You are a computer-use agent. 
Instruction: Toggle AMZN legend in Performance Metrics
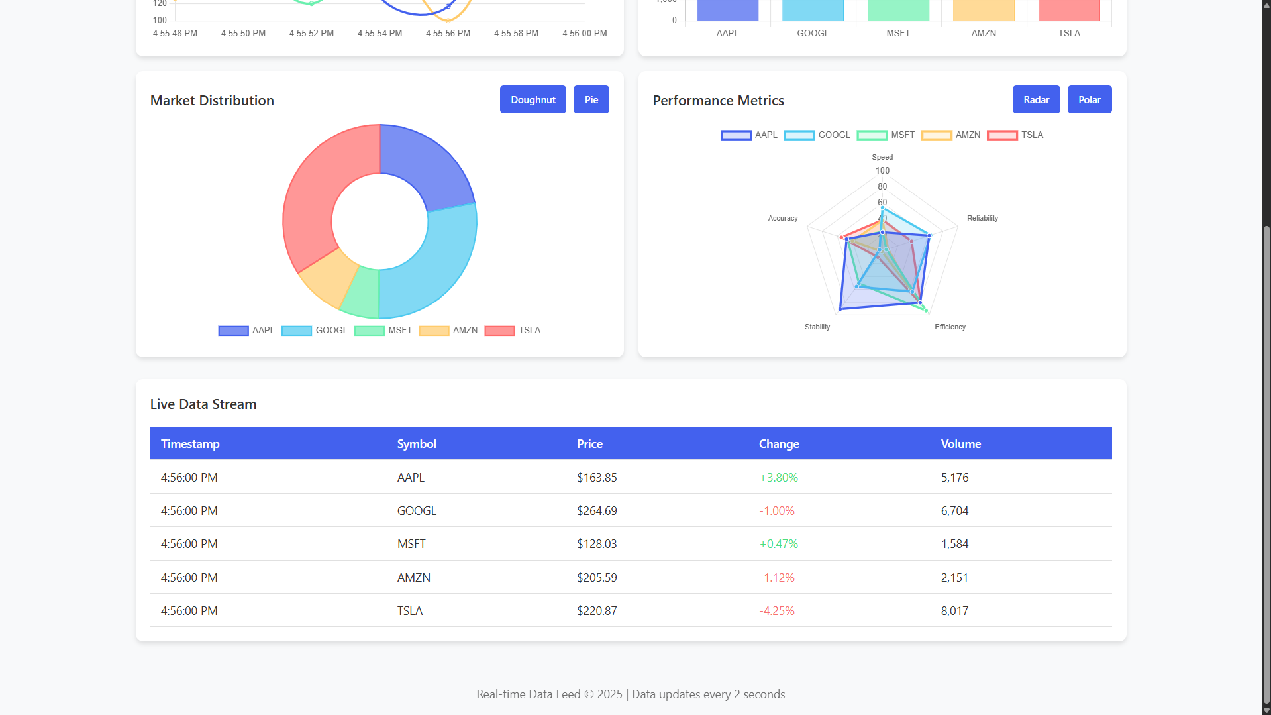[x=950, y=135]
